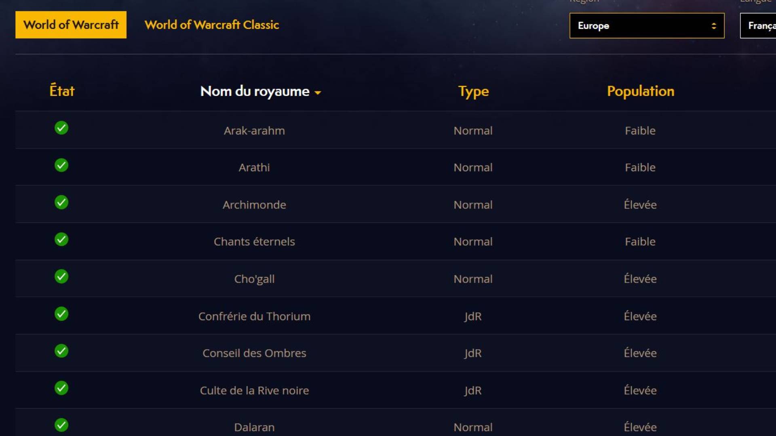Image resolution: width=776 pixels, height=436 pixels.
Task: Switch to World of Warcraft tab
Action: (71, 25)
